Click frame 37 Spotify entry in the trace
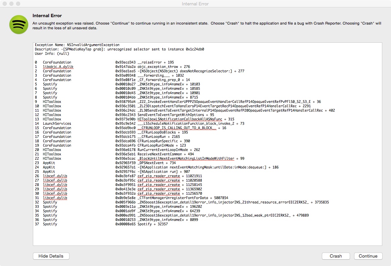This screenshot has width=391, height=266. [x=101, y=224]
